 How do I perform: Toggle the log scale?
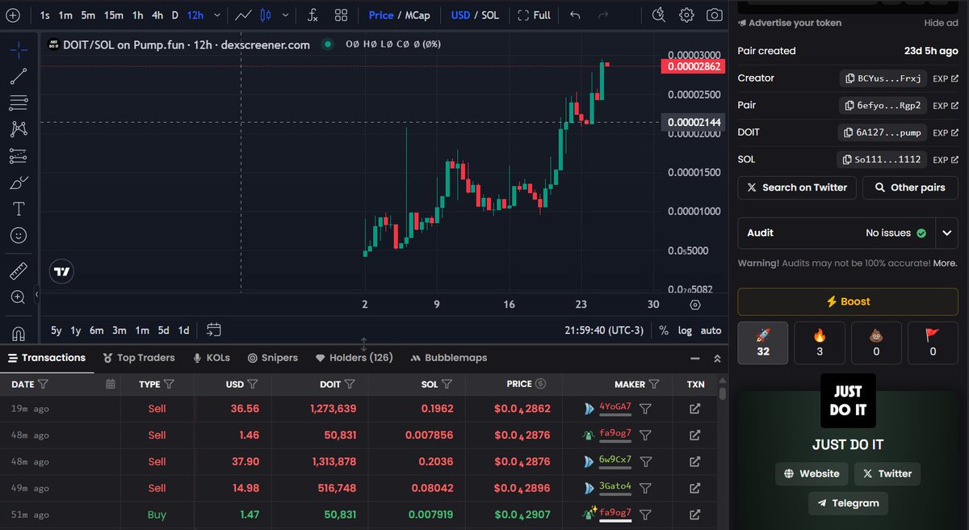point(685,330)
